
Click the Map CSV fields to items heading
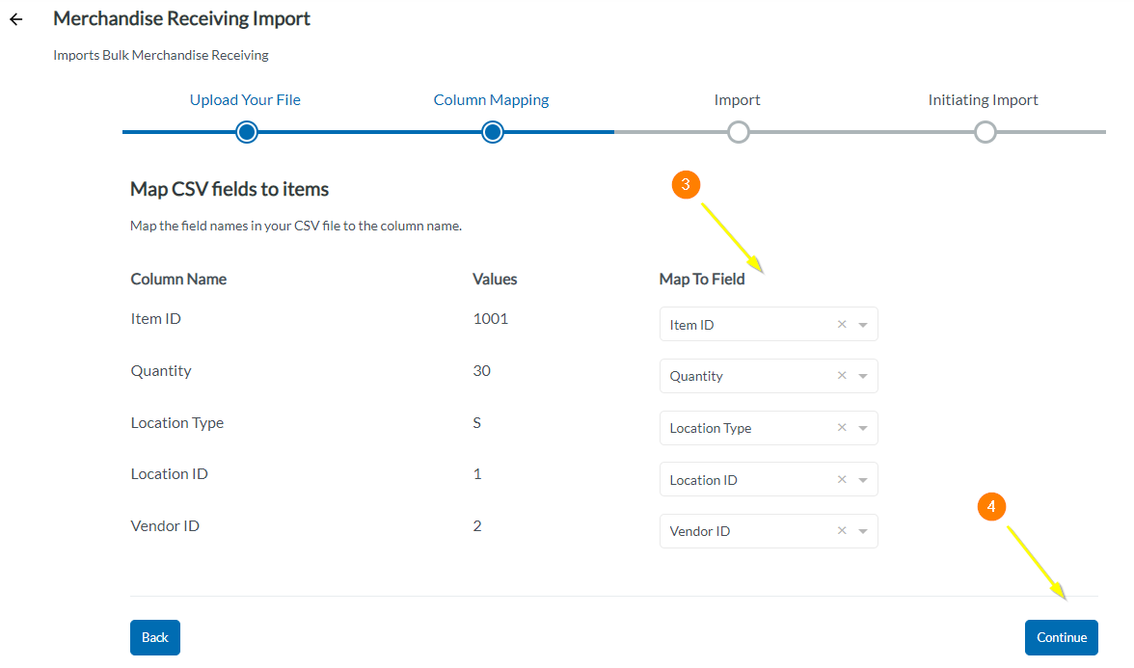pyautogui.click(x=229, y=189)
